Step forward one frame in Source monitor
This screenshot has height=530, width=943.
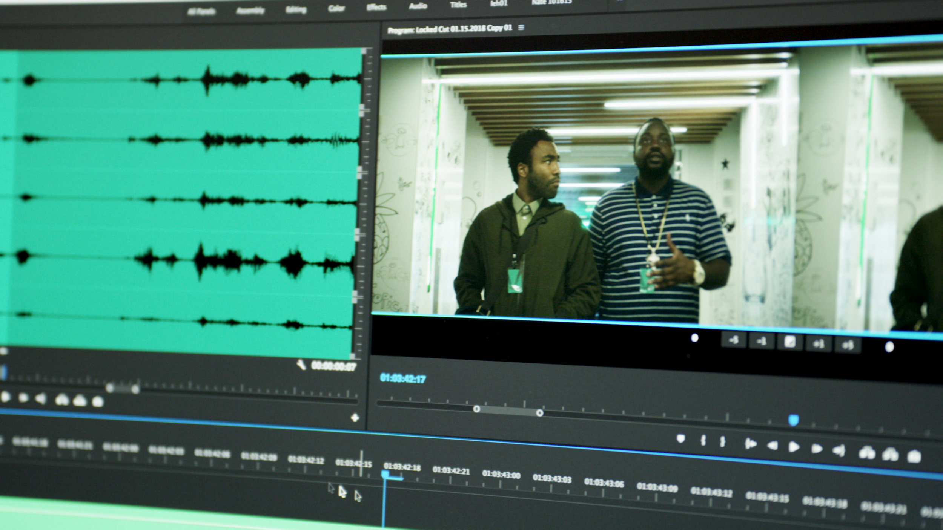coord(23,398)
